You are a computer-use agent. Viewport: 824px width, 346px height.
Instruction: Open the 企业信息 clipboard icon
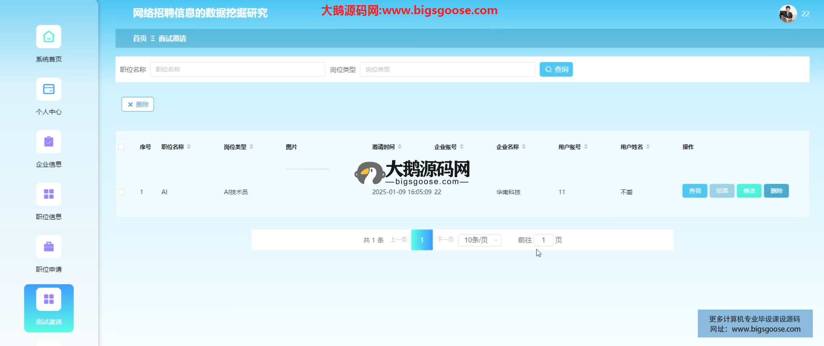pos(48,142)
